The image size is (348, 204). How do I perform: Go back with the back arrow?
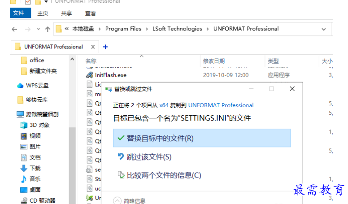coord(14,29)
